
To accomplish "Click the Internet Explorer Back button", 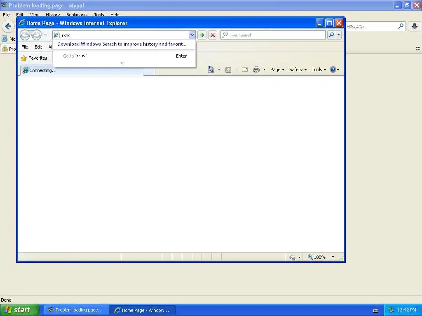I will pyautogui.click(x=25, y=35).
